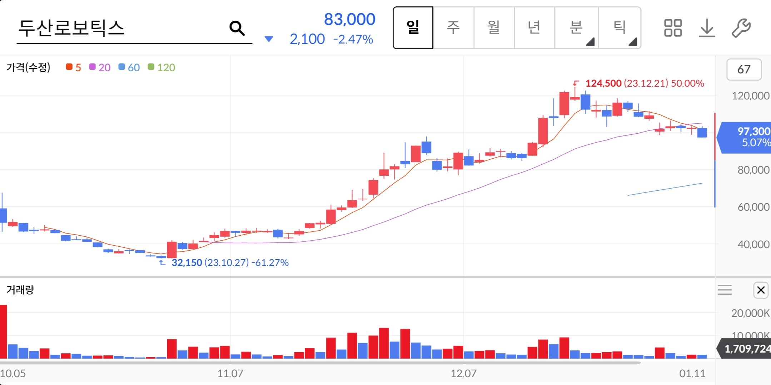Open the volume panel hamburger menu
The width and height of the screenshot is (771, 385).
pos(725,290)
